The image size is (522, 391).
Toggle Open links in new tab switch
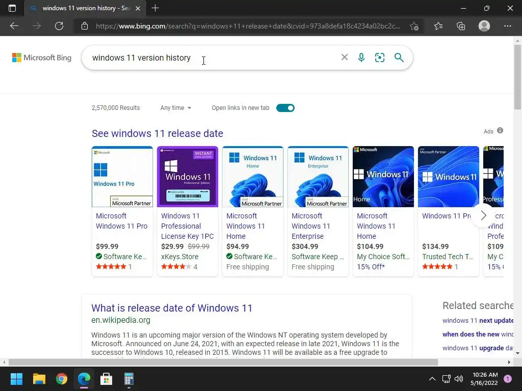click(x=285, y=108)
